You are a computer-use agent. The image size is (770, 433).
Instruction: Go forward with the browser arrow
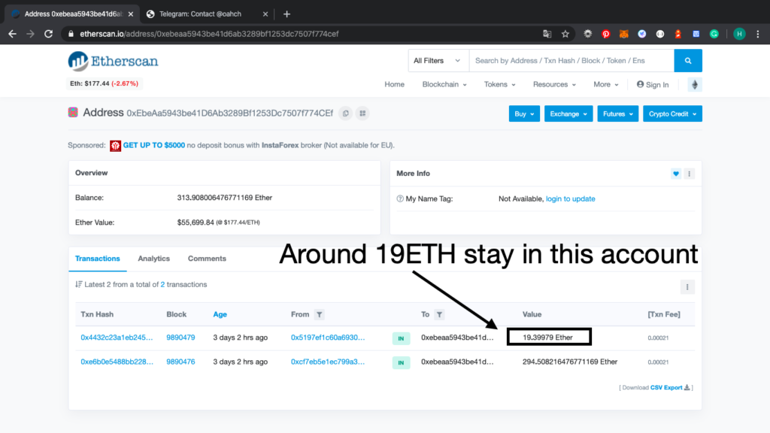(30, 34)
